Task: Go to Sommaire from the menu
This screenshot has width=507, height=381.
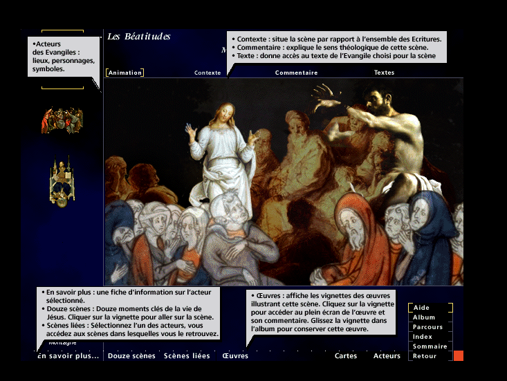Action: (430, 346)
